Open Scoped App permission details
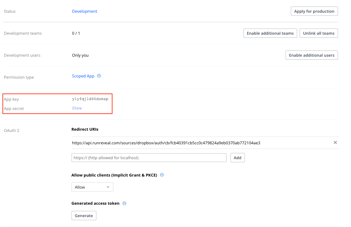 tap(83, 76)
